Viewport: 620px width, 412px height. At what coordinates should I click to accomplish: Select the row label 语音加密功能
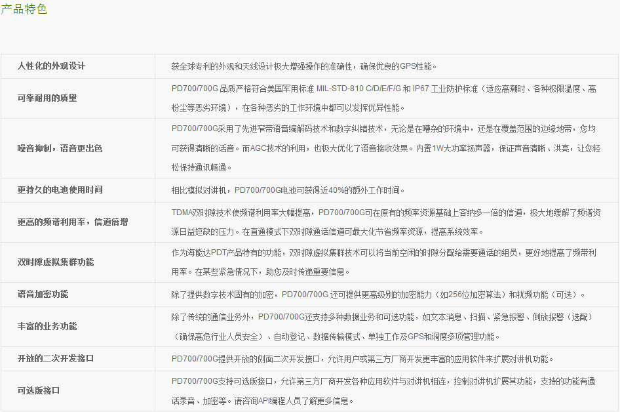pos(43,294)
